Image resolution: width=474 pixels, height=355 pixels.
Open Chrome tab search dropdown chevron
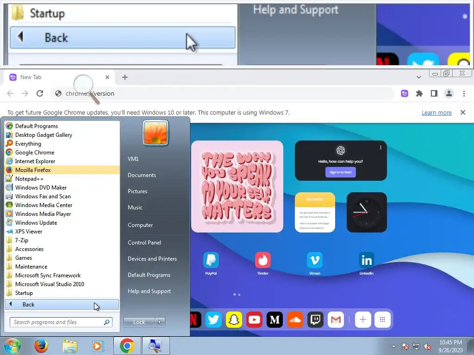click(418, 77)
